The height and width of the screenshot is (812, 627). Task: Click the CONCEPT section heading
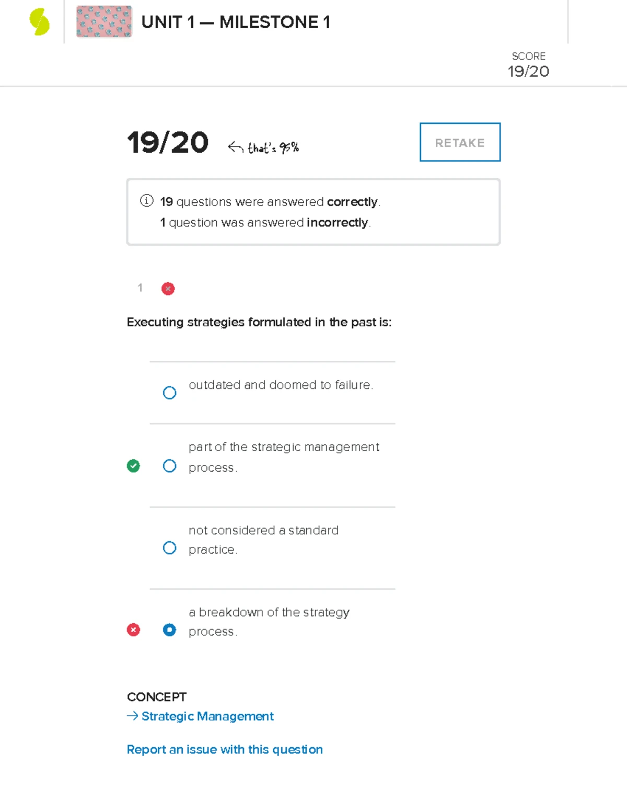point(156,696)
